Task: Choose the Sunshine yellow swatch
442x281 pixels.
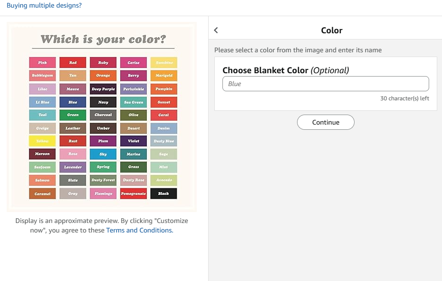Action: coord(163,63)
